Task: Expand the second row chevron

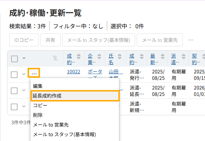Action: click(x=23, y=90)
